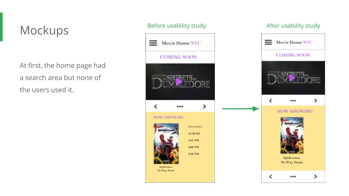Go to previous Now Showing movie in After mockup
Viewport: 349px width, 196px height.
(x=270, y=177)
